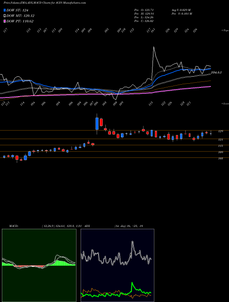Click the '<-Tops' label at the right edge
This screenshot has width=229, height=302.
click(x=225, y=31)
